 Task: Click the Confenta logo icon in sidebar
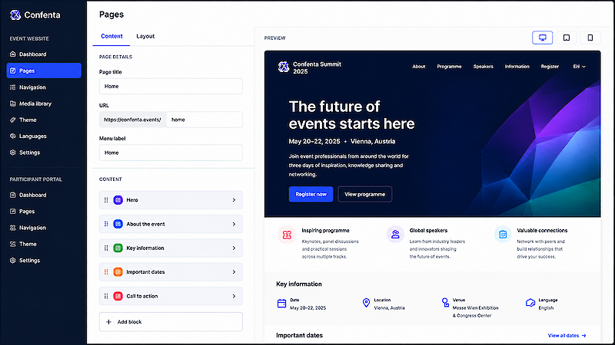(x=15, y=15)
